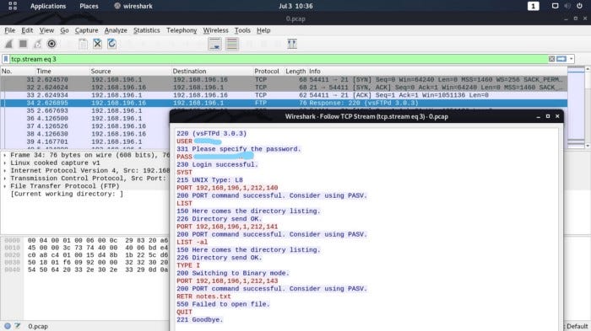Open the Tools menu
The height and width of the screenshot is (331, 591).
(242, 30)
